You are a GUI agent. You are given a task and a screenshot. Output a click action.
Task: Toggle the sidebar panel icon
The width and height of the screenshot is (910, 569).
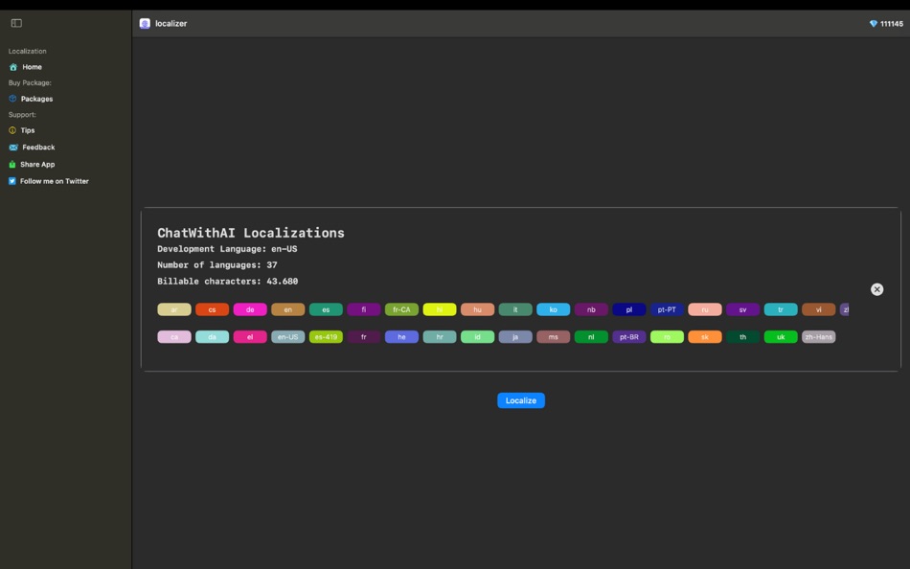(x=16, y=23)
